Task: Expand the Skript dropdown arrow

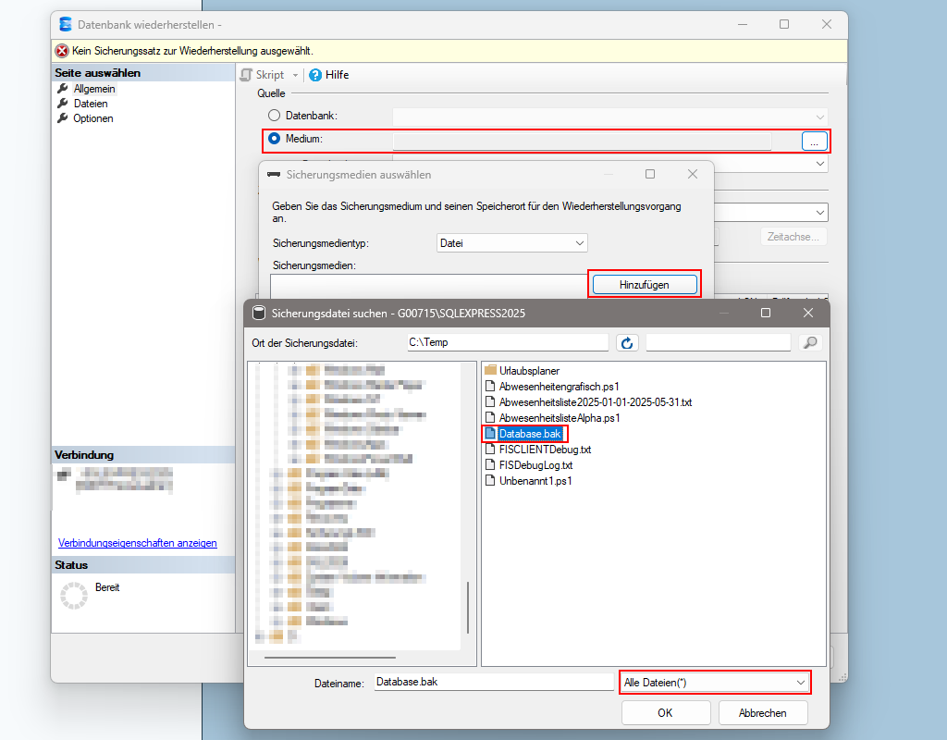Action: tap(293, 75)
